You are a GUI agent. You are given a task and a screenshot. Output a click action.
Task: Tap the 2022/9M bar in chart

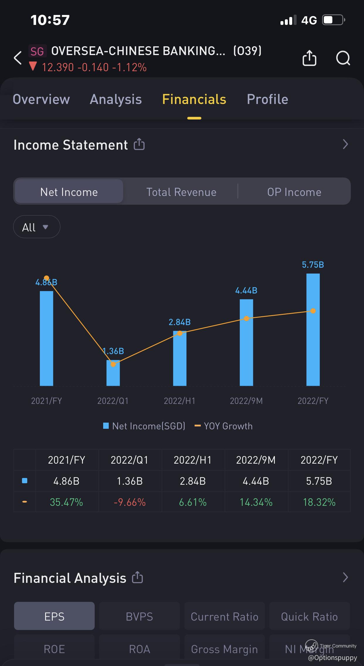(246, 342)
